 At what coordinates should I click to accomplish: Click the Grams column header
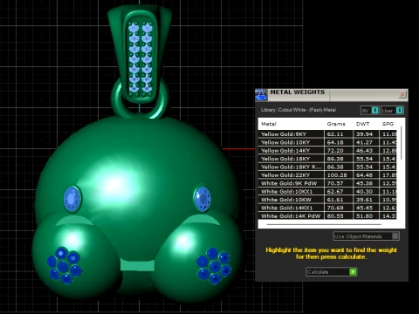point(336,124)
